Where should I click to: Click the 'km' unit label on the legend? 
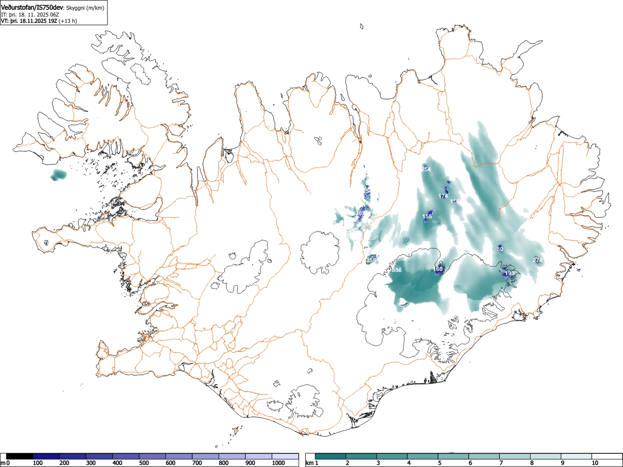point(310,463)
